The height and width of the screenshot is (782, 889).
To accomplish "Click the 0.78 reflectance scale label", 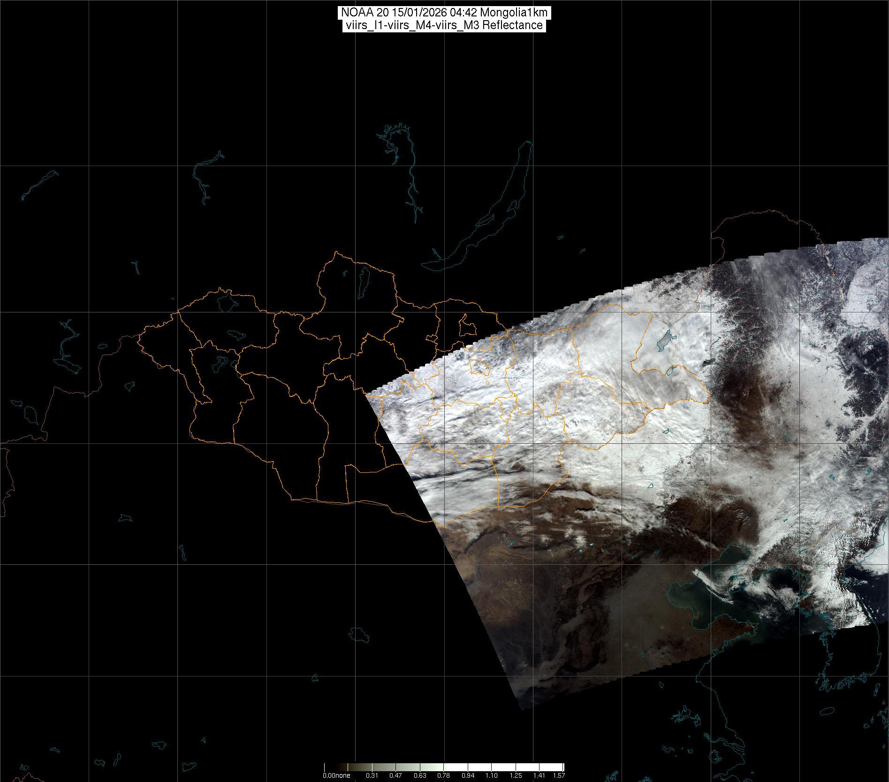I will click(x=443, y=775).
